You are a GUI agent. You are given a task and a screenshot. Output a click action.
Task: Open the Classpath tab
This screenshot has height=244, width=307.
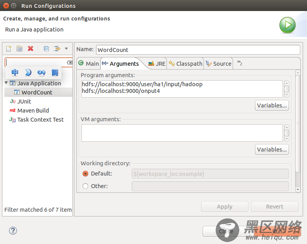[185, 63]
